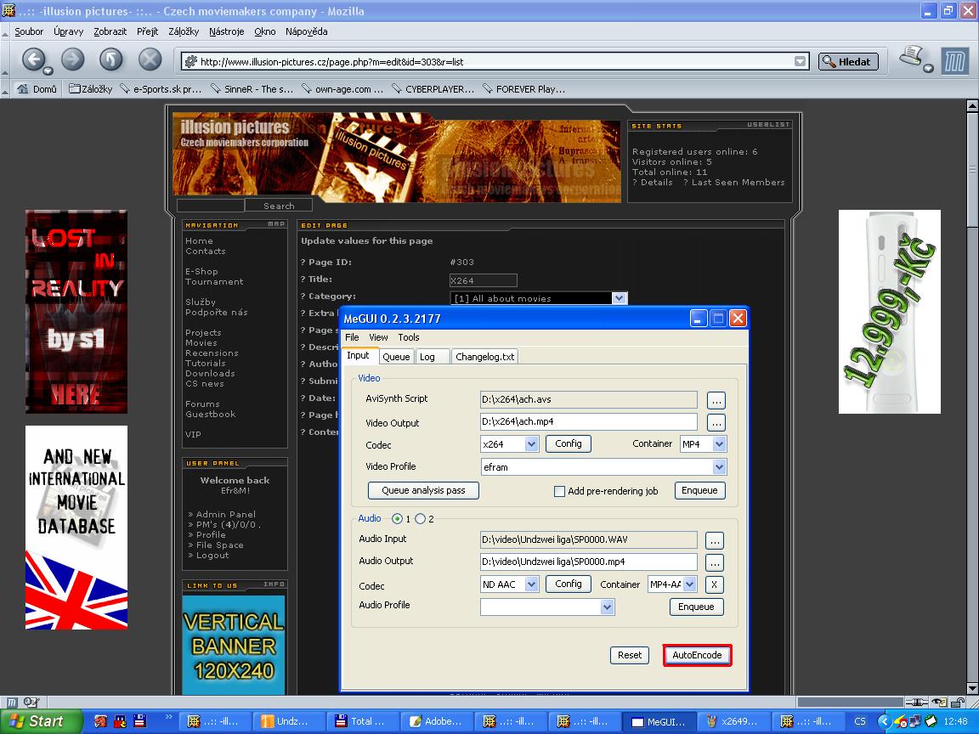Browse for Video Output file

pos(716,422)
